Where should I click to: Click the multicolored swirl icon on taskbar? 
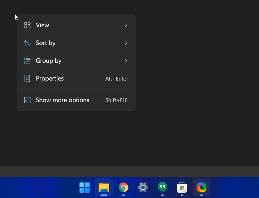pyautogui.click(x=201, y=187)
